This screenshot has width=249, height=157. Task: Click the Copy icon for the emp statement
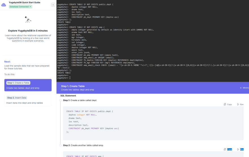pyautogui.click(x=225, y=149)
